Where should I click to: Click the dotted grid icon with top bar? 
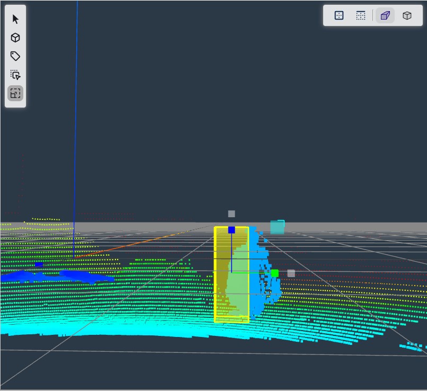click(x=361, y=15)
